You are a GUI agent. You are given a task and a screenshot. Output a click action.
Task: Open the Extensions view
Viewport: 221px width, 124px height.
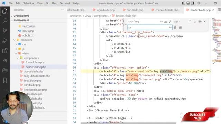tap(5, 51)
